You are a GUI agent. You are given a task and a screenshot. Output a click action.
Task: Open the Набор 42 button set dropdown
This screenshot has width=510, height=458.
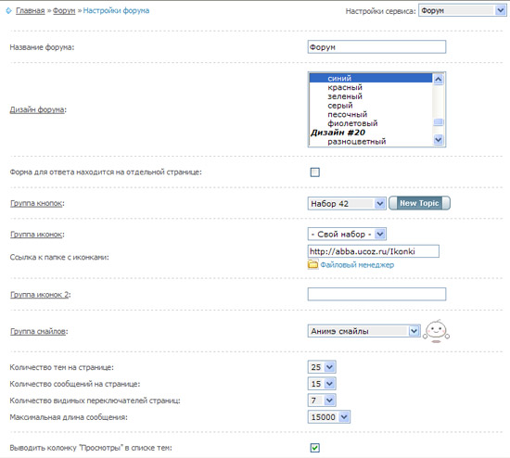click(x=347, y=204)
